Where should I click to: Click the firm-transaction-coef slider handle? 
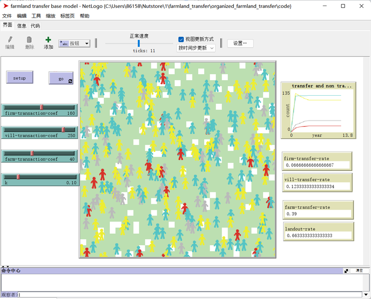(41, 107)
